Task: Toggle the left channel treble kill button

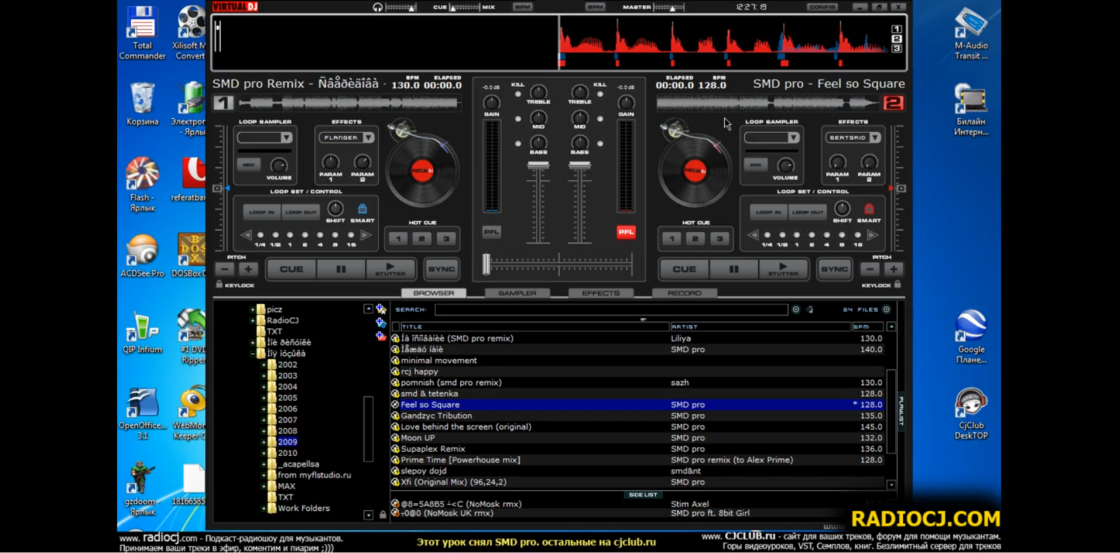Action: point(518,94)
